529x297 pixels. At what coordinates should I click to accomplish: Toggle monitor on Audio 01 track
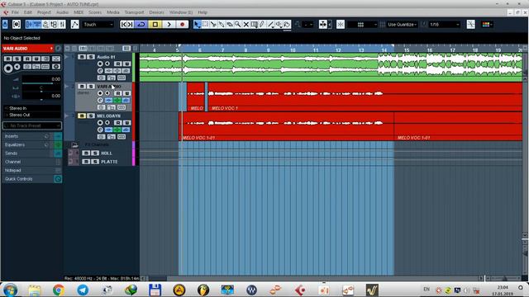point(107,64)
